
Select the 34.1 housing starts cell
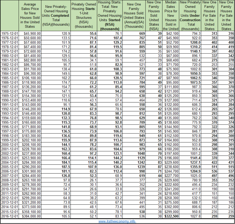[84, 60]
